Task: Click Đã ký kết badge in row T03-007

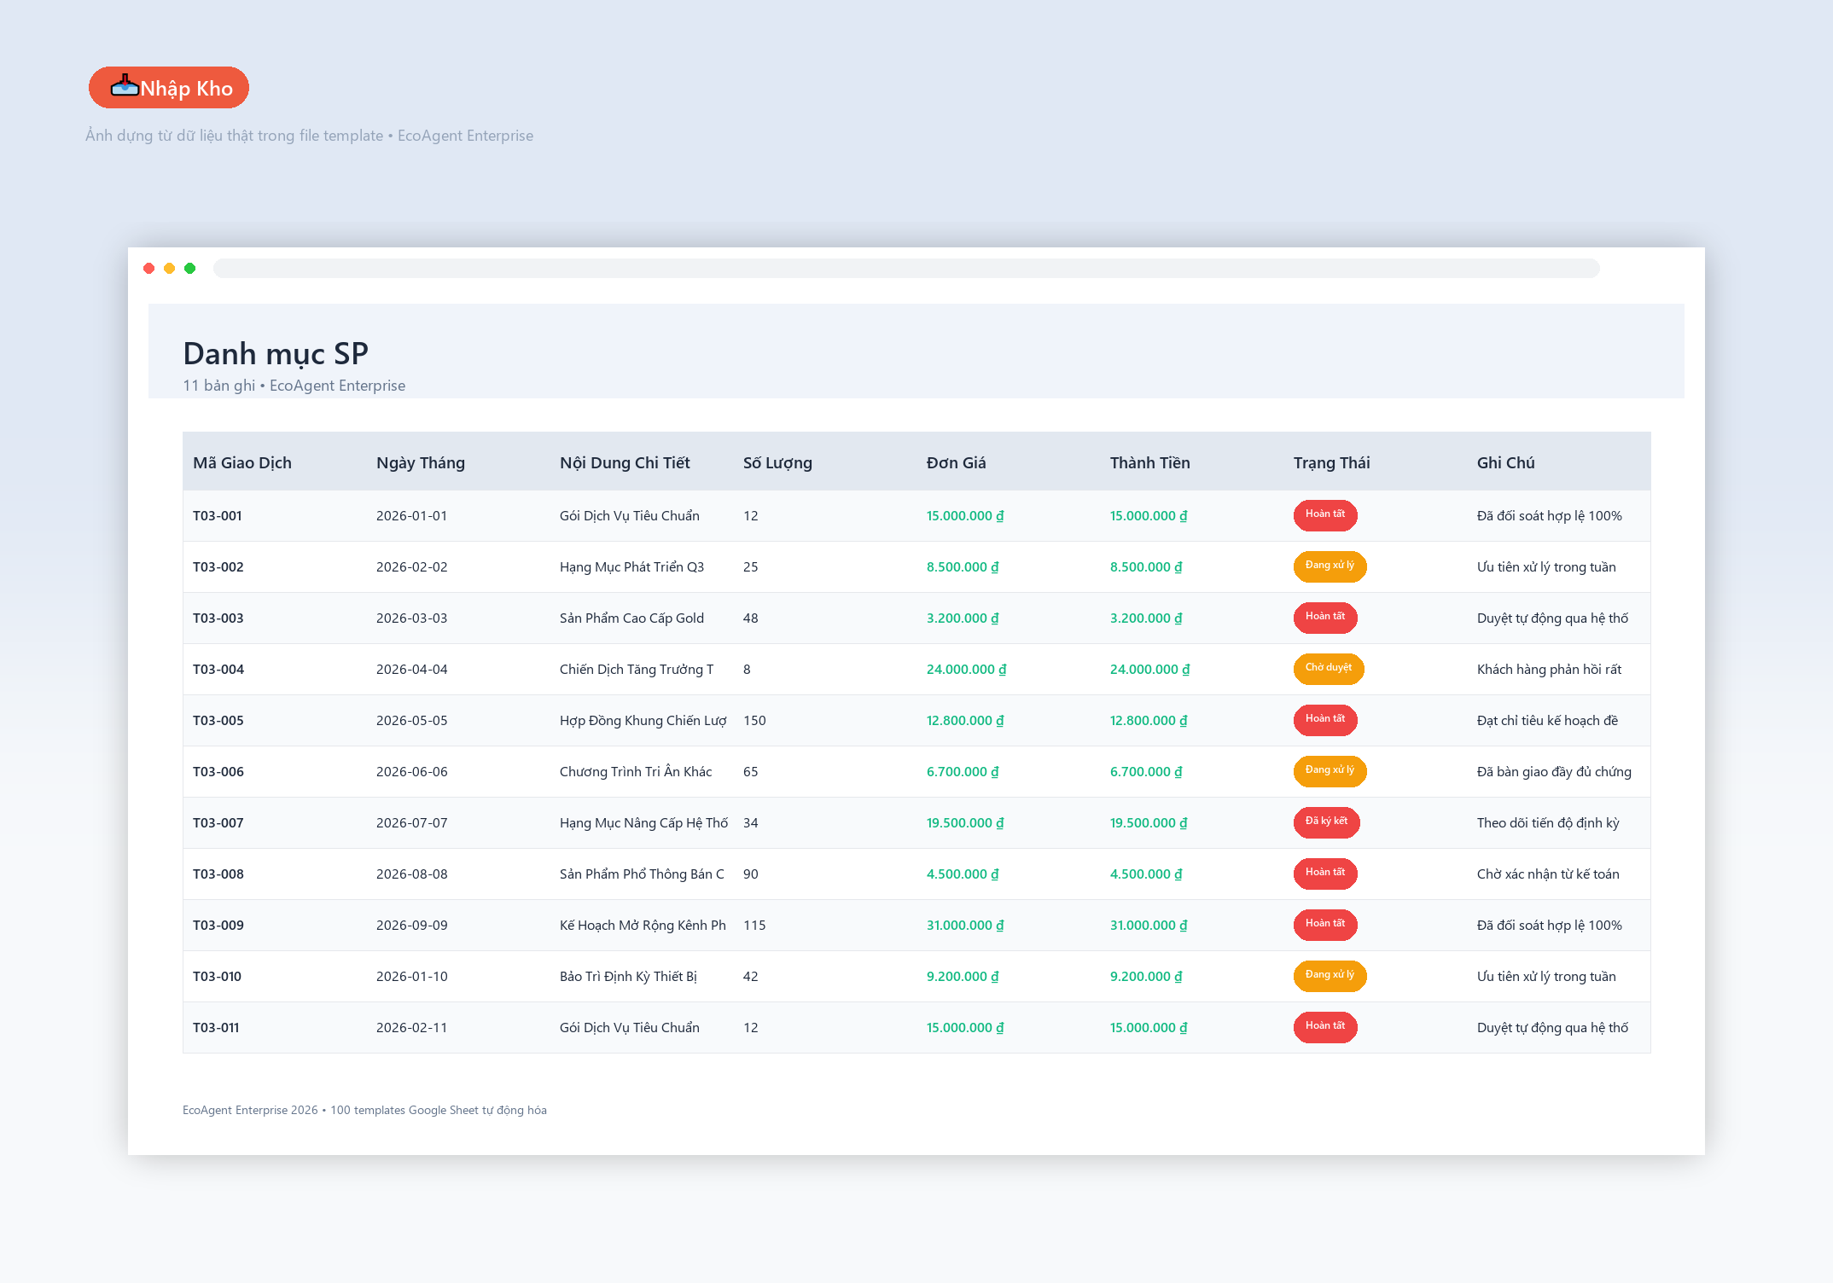Action: coord(1327,821)
